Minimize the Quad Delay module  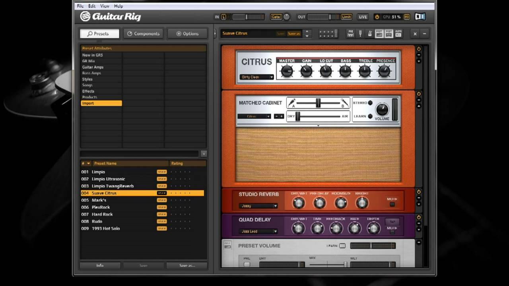point(419,224)
